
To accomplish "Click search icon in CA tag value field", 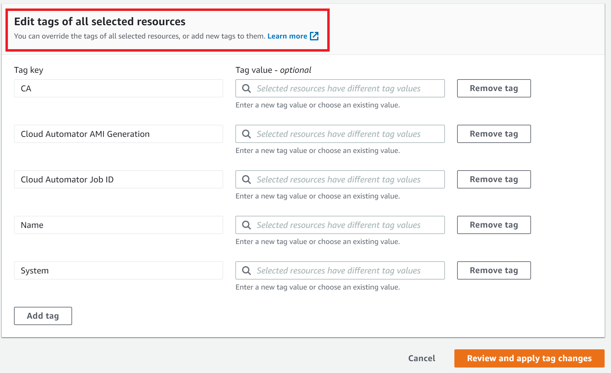I will [246, 88].
